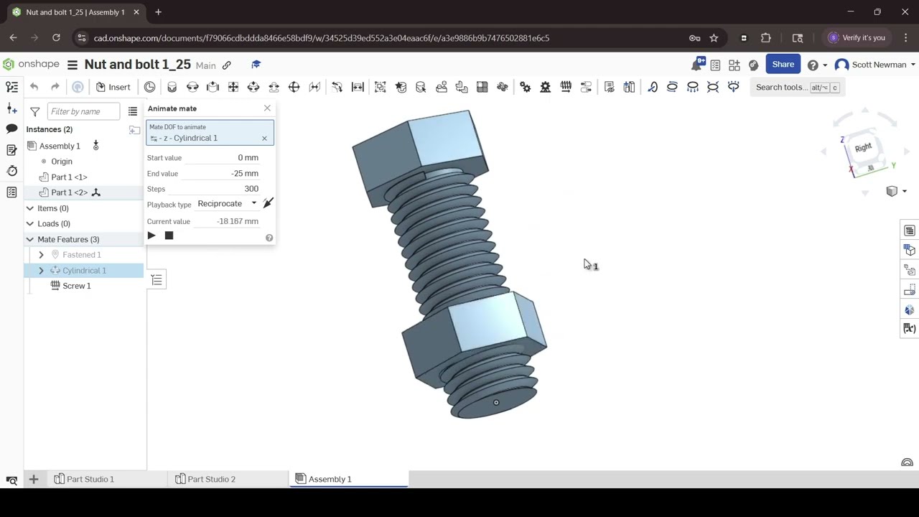
Task: Select the Slider mate tool
Action: click(x=213, y=87)
